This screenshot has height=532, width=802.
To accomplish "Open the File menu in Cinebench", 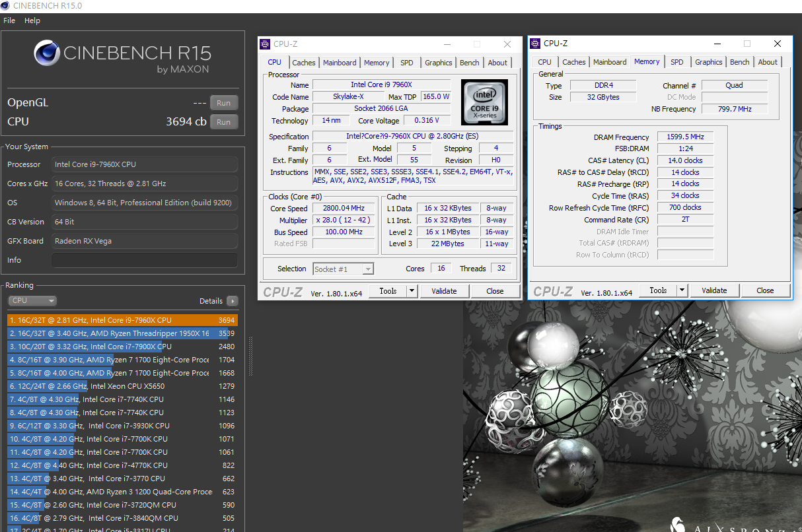I will [9, 20].
